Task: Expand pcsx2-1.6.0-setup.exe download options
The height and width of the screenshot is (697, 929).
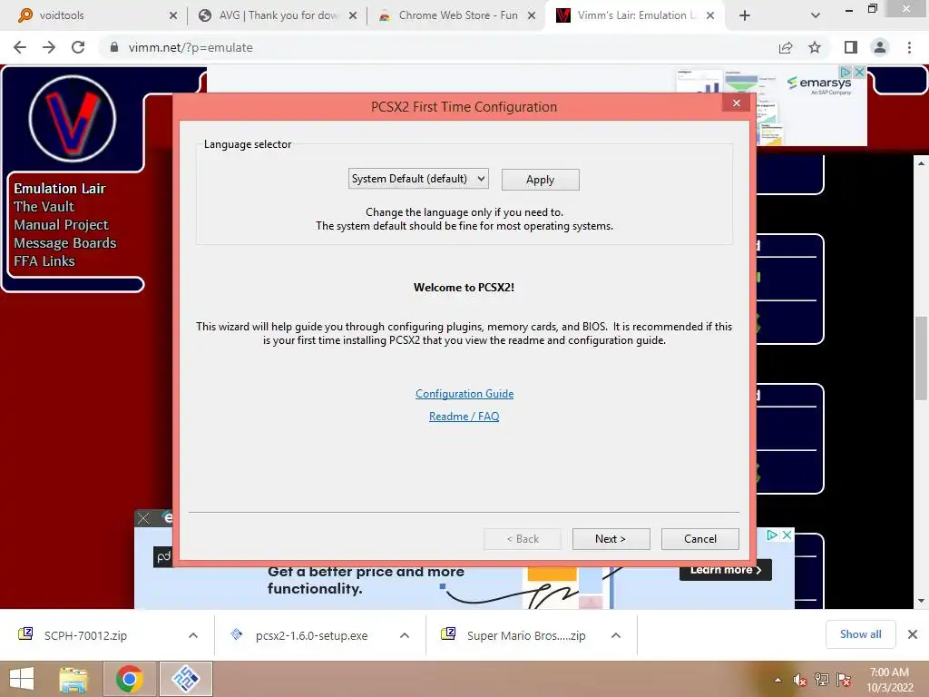Action: (x=405, y=635)
